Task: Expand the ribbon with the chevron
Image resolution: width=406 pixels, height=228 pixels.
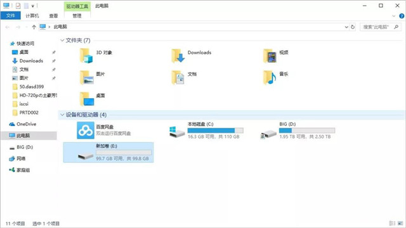Action: pyautogui.click(x=394, y=16)
